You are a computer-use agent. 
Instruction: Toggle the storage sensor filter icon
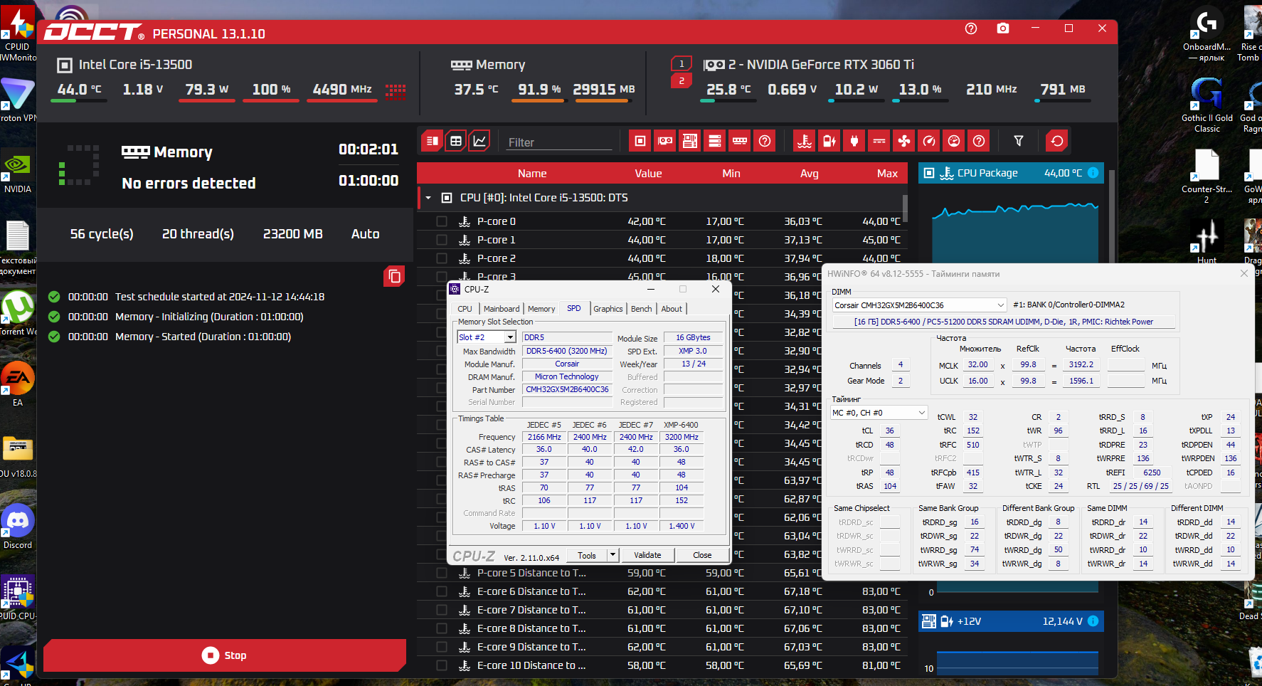715,141
